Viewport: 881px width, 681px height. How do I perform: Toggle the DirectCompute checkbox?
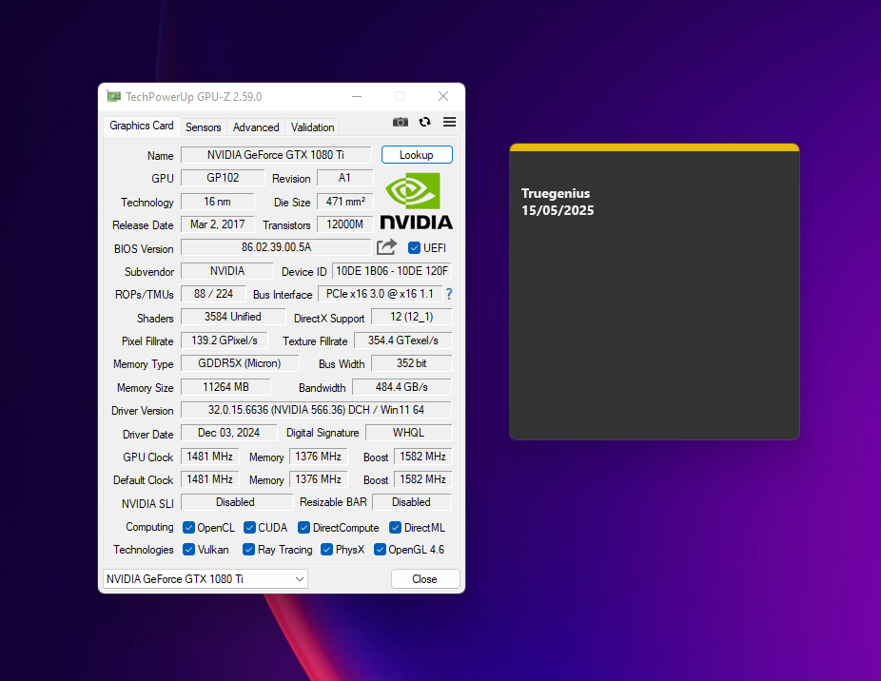(x=303, y=528)
